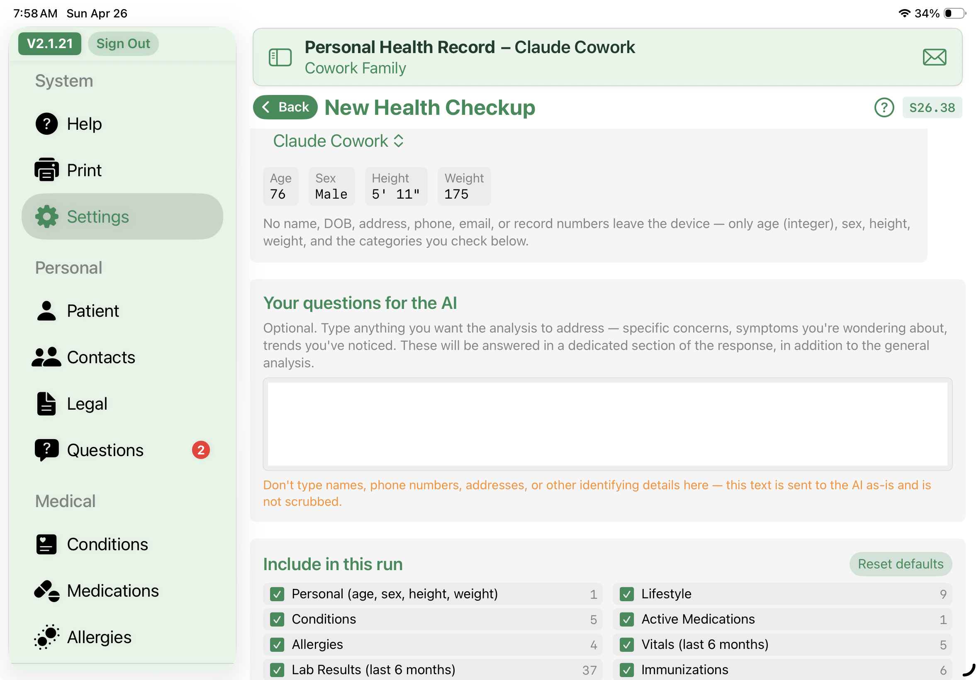Click the red Questions badge showing 2
979x680 pixels.
[201, 450]
